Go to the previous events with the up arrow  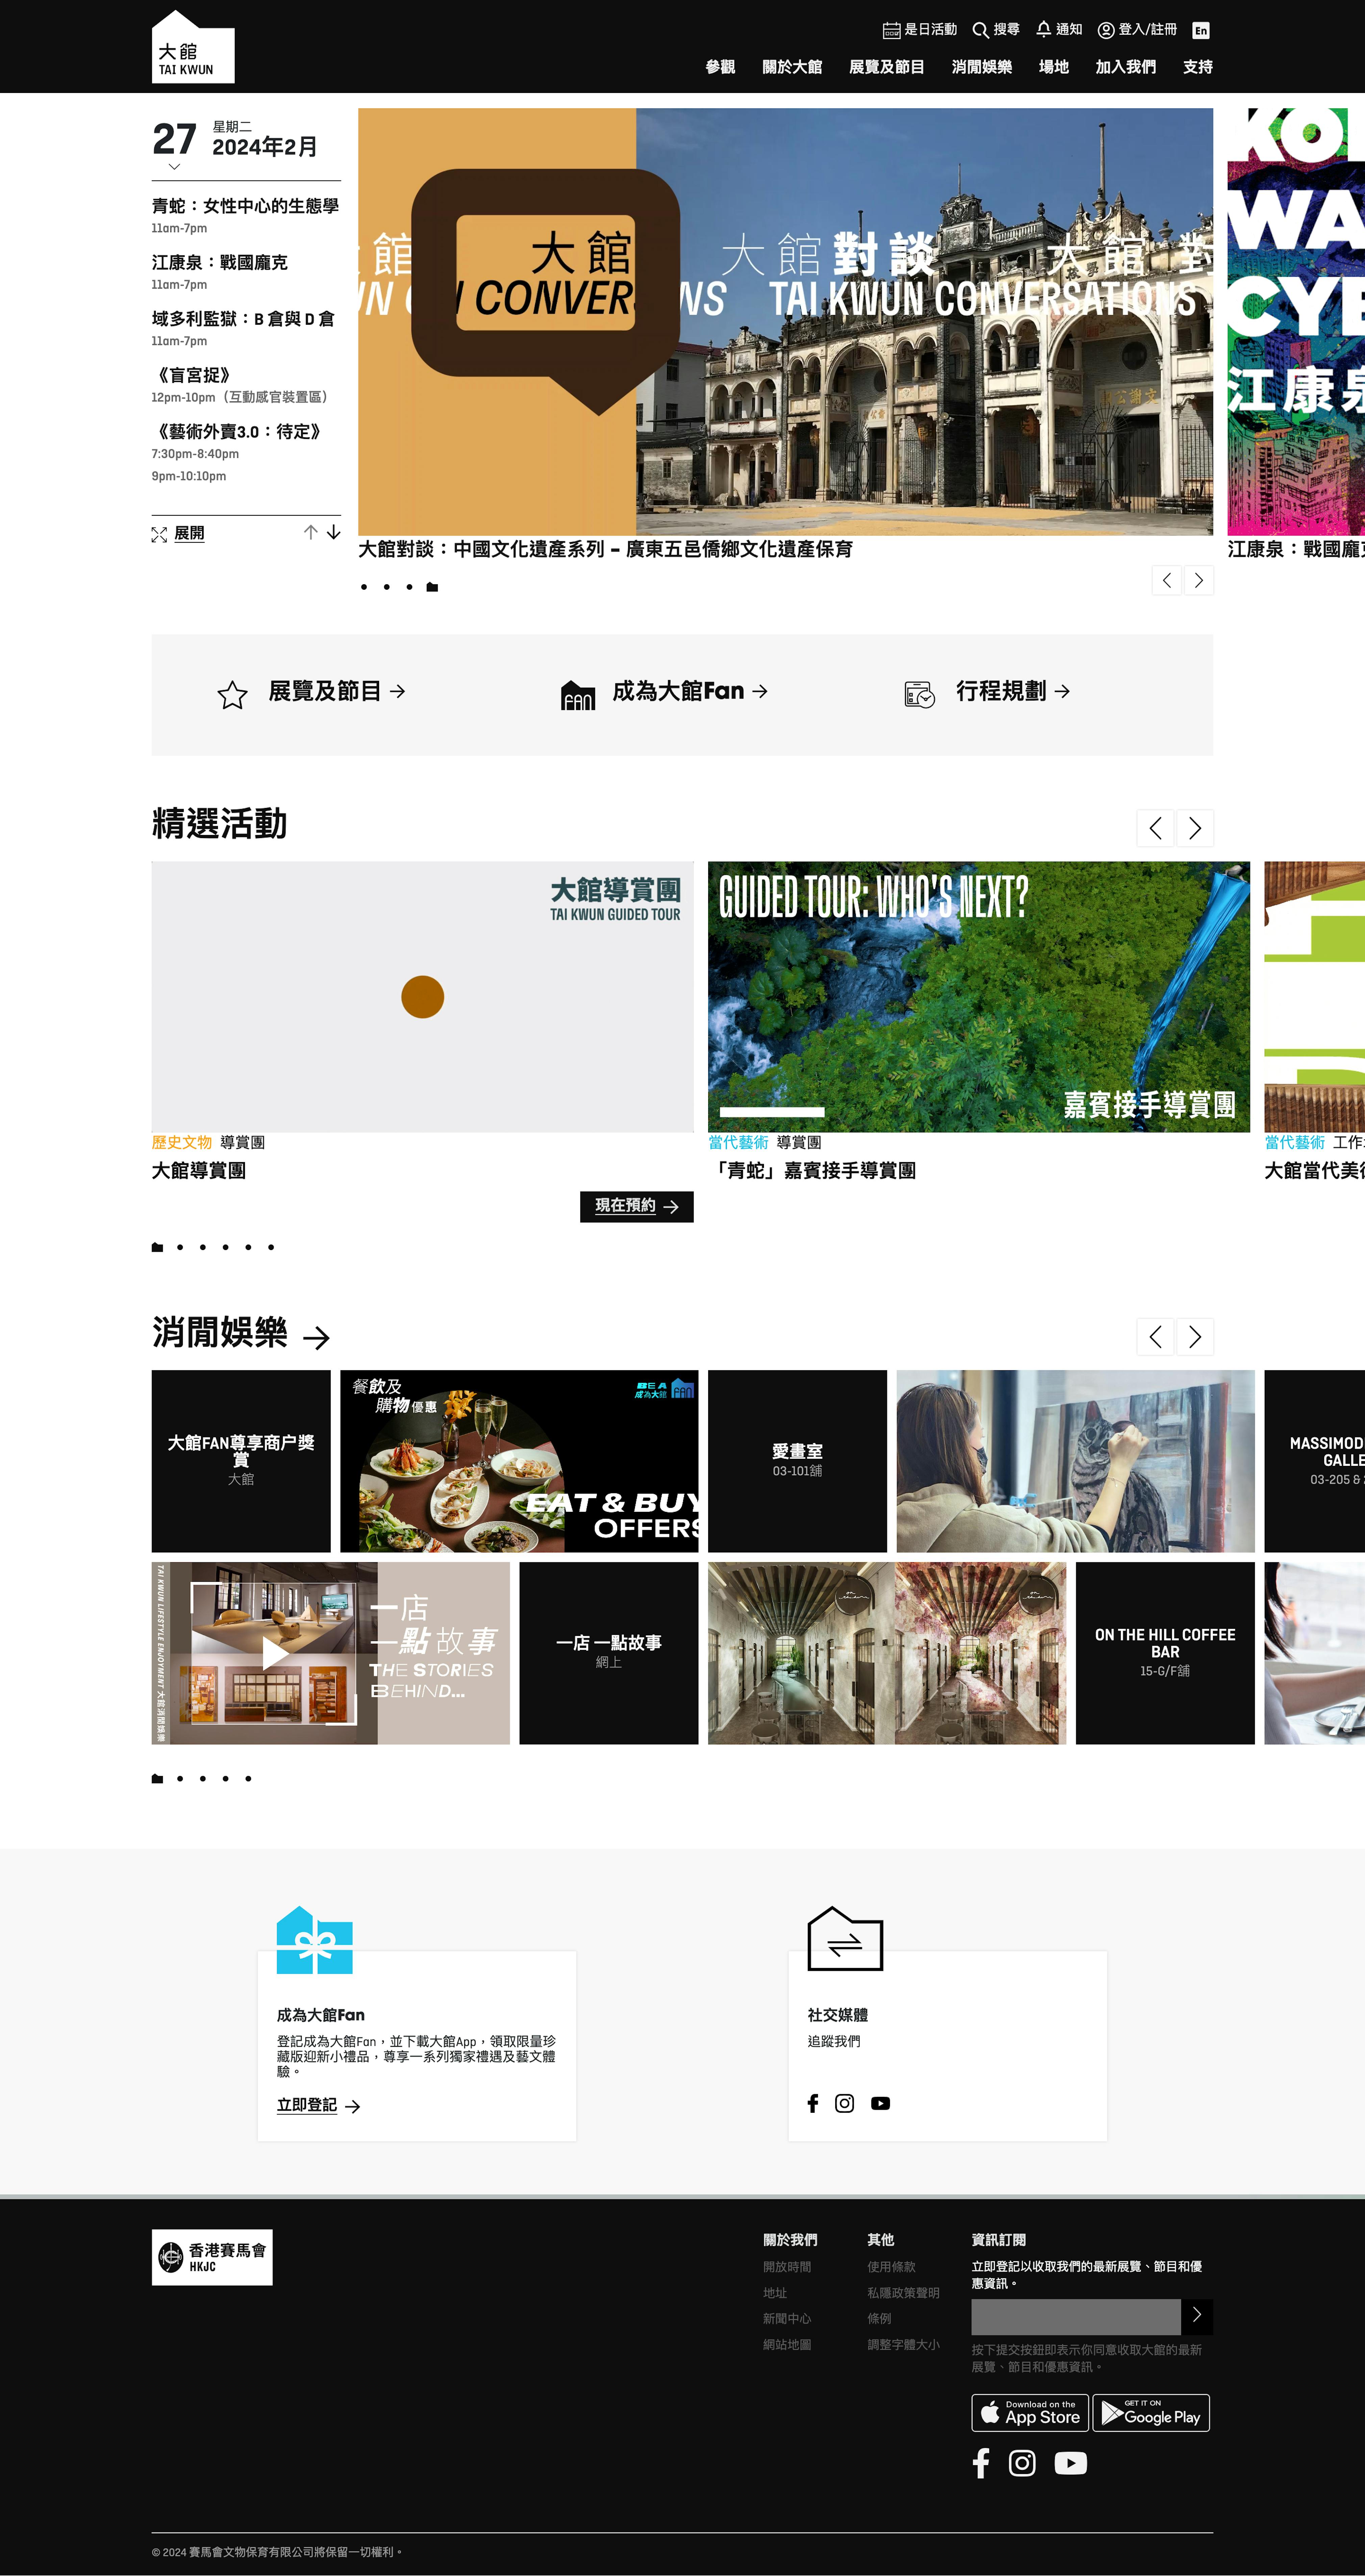311,532
